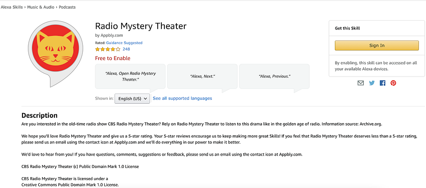Screen dimensions: 426x188
Task: Click the Free to Enable text
Action: pyautogui.click(x=113, y=58)
